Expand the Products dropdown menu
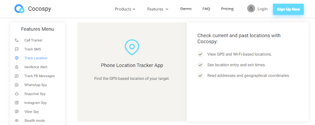The width and height of the screenshot is (315, 125). pos(125,9)
